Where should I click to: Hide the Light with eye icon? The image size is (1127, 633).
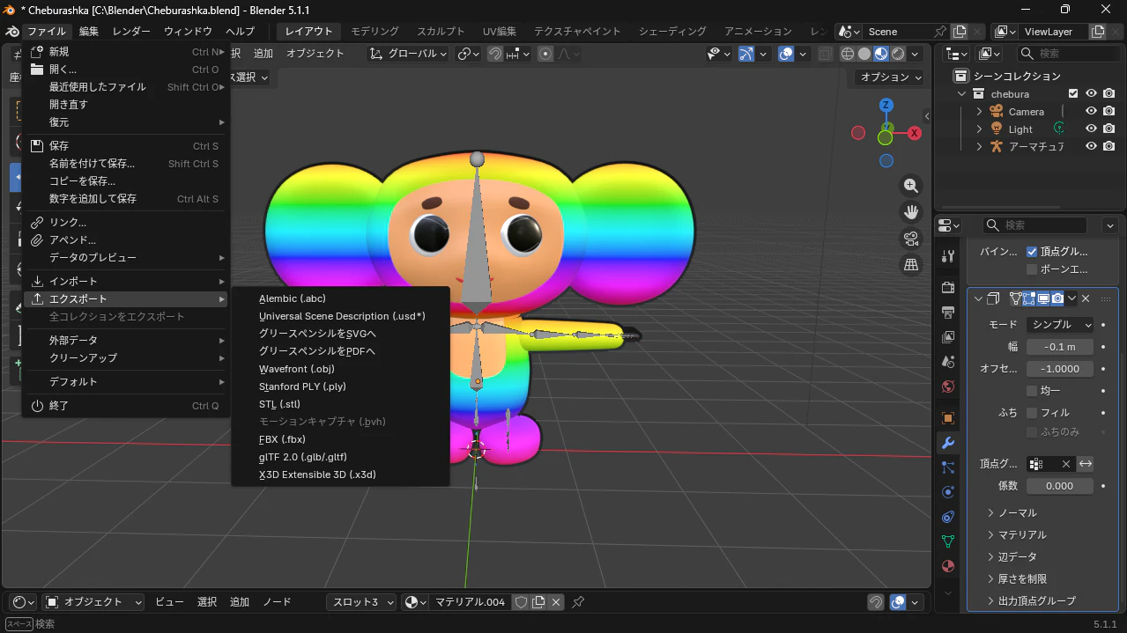pyautogui.click(x=1091, y=129)
